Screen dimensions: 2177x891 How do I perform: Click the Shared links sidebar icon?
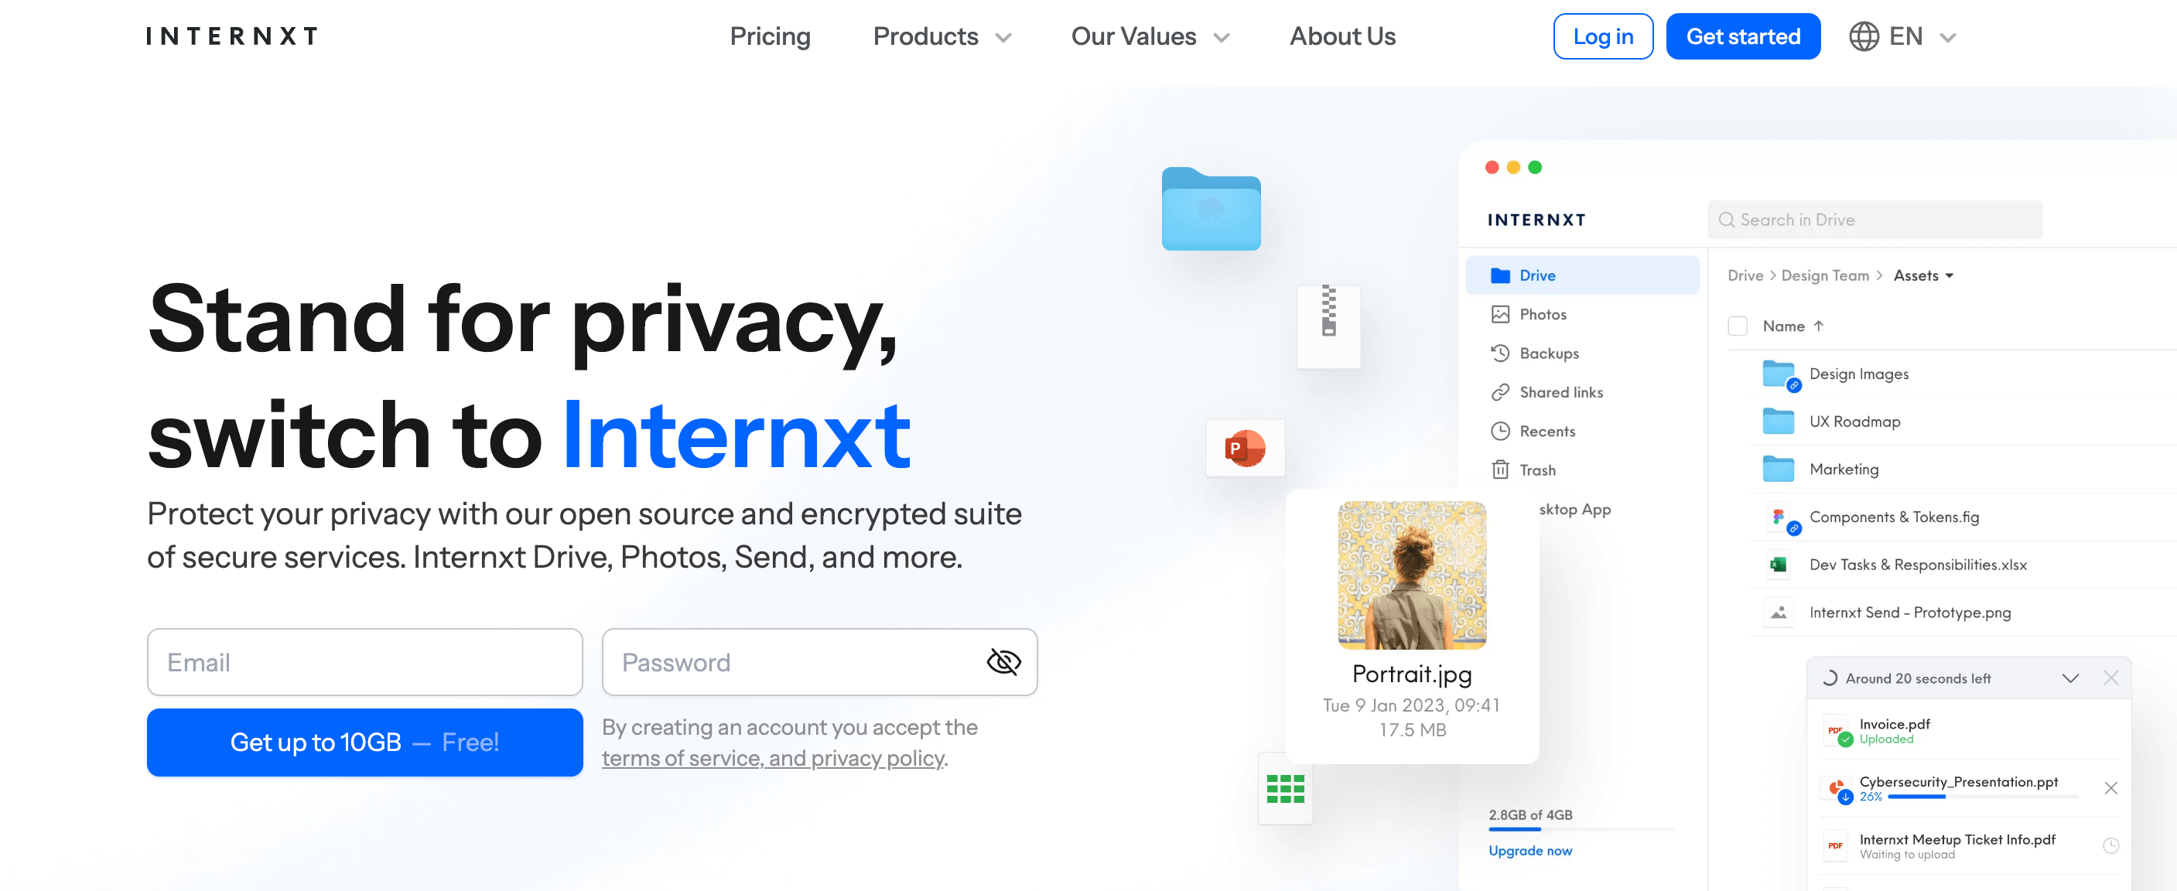click(x=1501, y=393)
